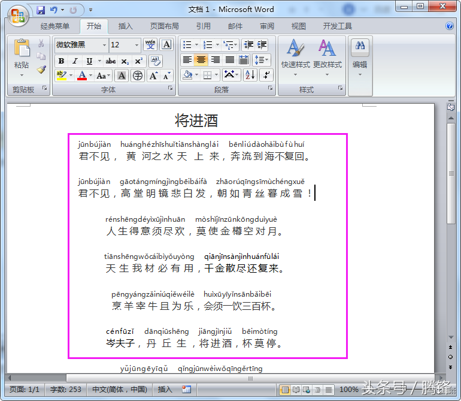The image size is (461, 401).
Task: Activate the Format Painter brush
Action: (x=41, y=70)
